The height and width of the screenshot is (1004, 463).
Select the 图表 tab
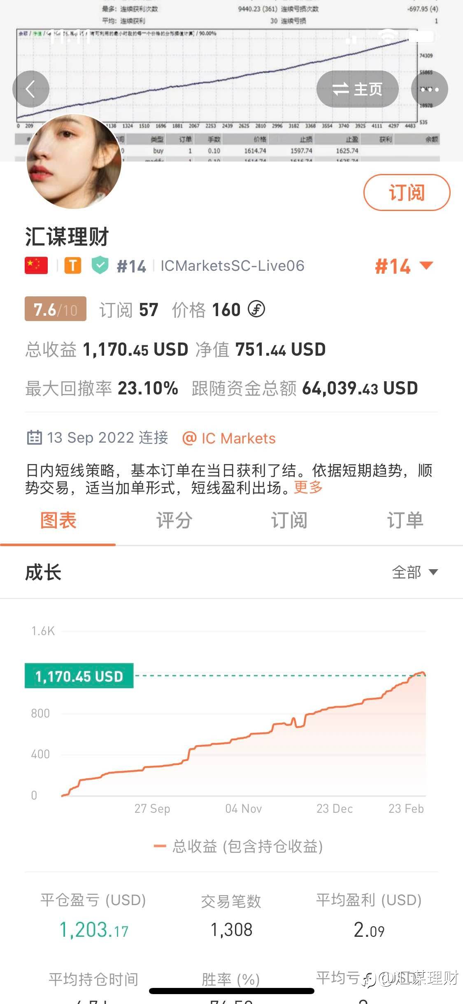click(58, 520)
